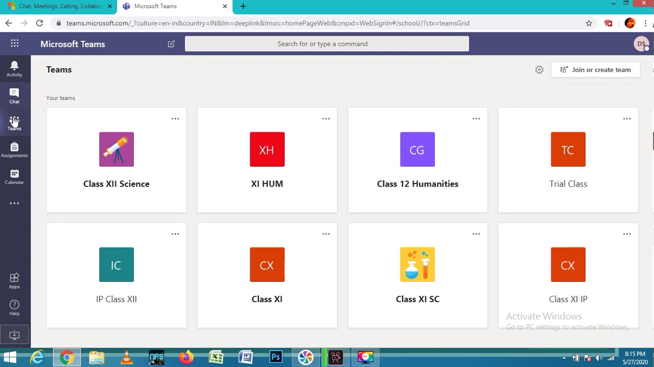Image resolution: width=654 pixels, height=367 pixels.
Task: Open the app launcher waffle icon
Action: click(15, 44)
